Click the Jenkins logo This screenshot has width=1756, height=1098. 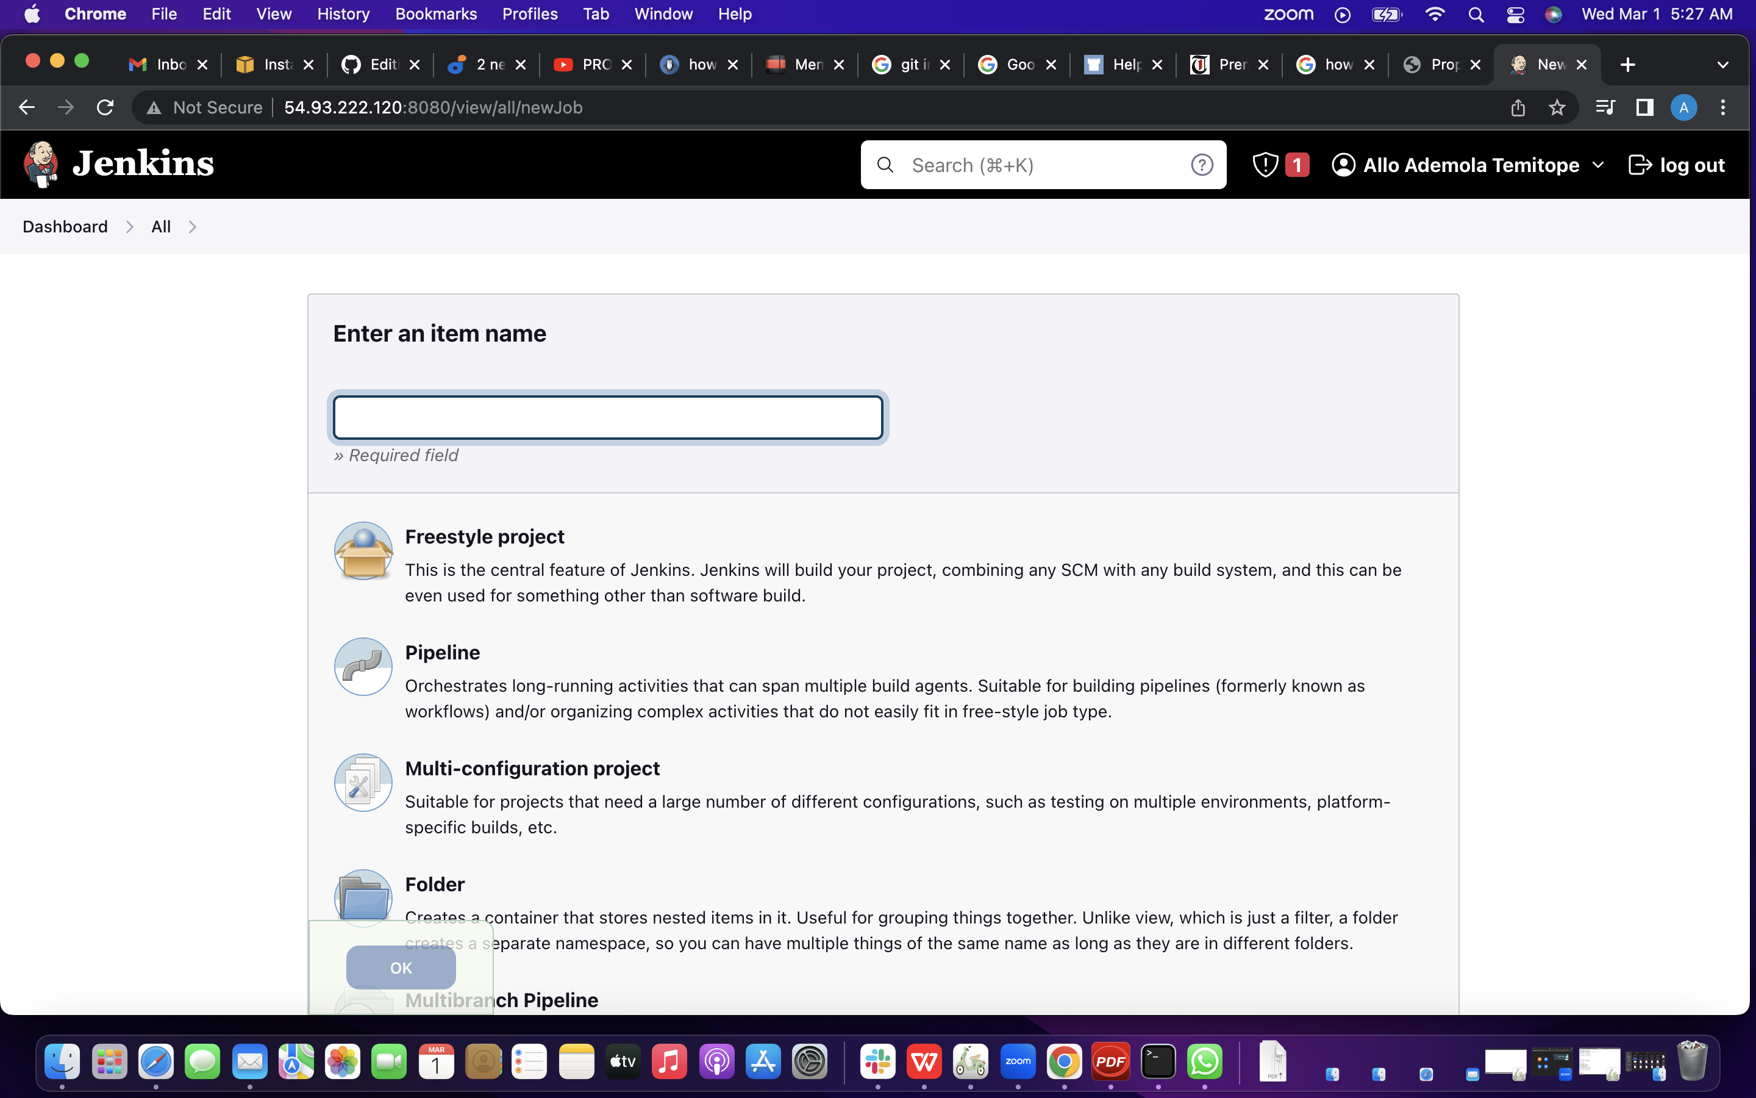41,163
